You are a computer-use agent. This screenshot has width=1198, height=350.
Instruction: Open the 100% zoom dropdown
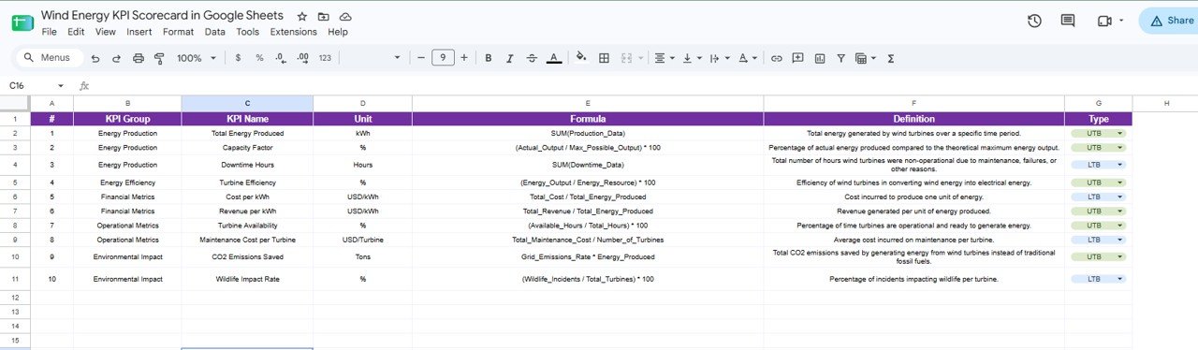point(197,58)
